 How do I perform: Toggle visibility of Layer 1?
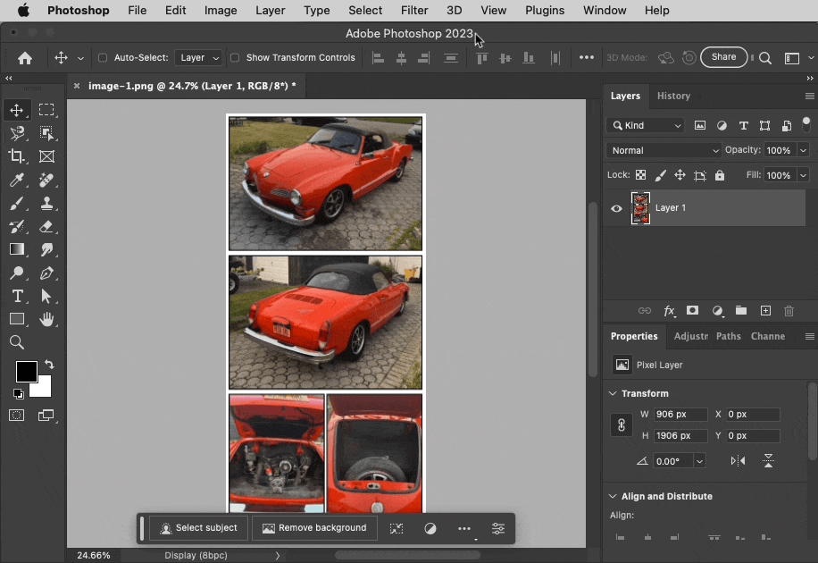click(x=615, y=208)
